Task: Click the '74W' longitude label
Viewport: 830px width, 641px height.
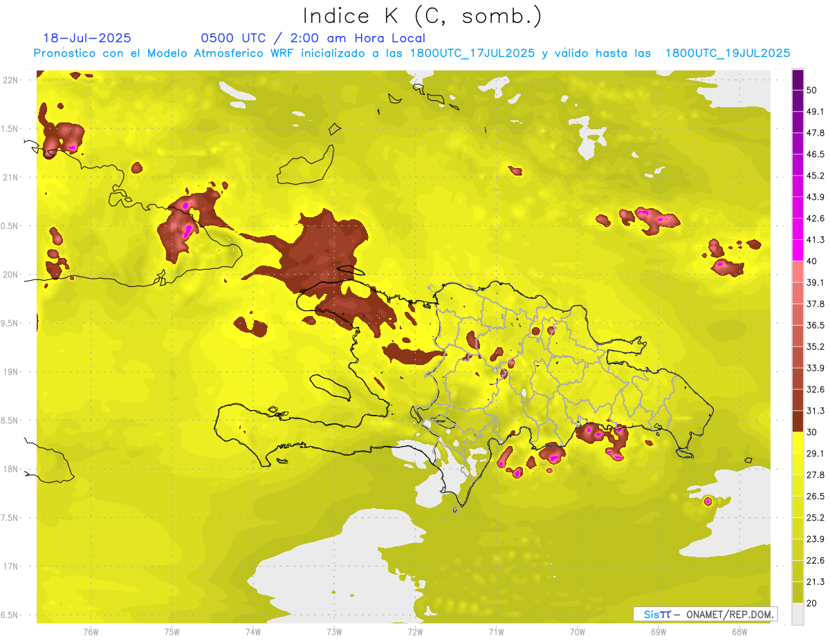Action: tap(253, 631)
